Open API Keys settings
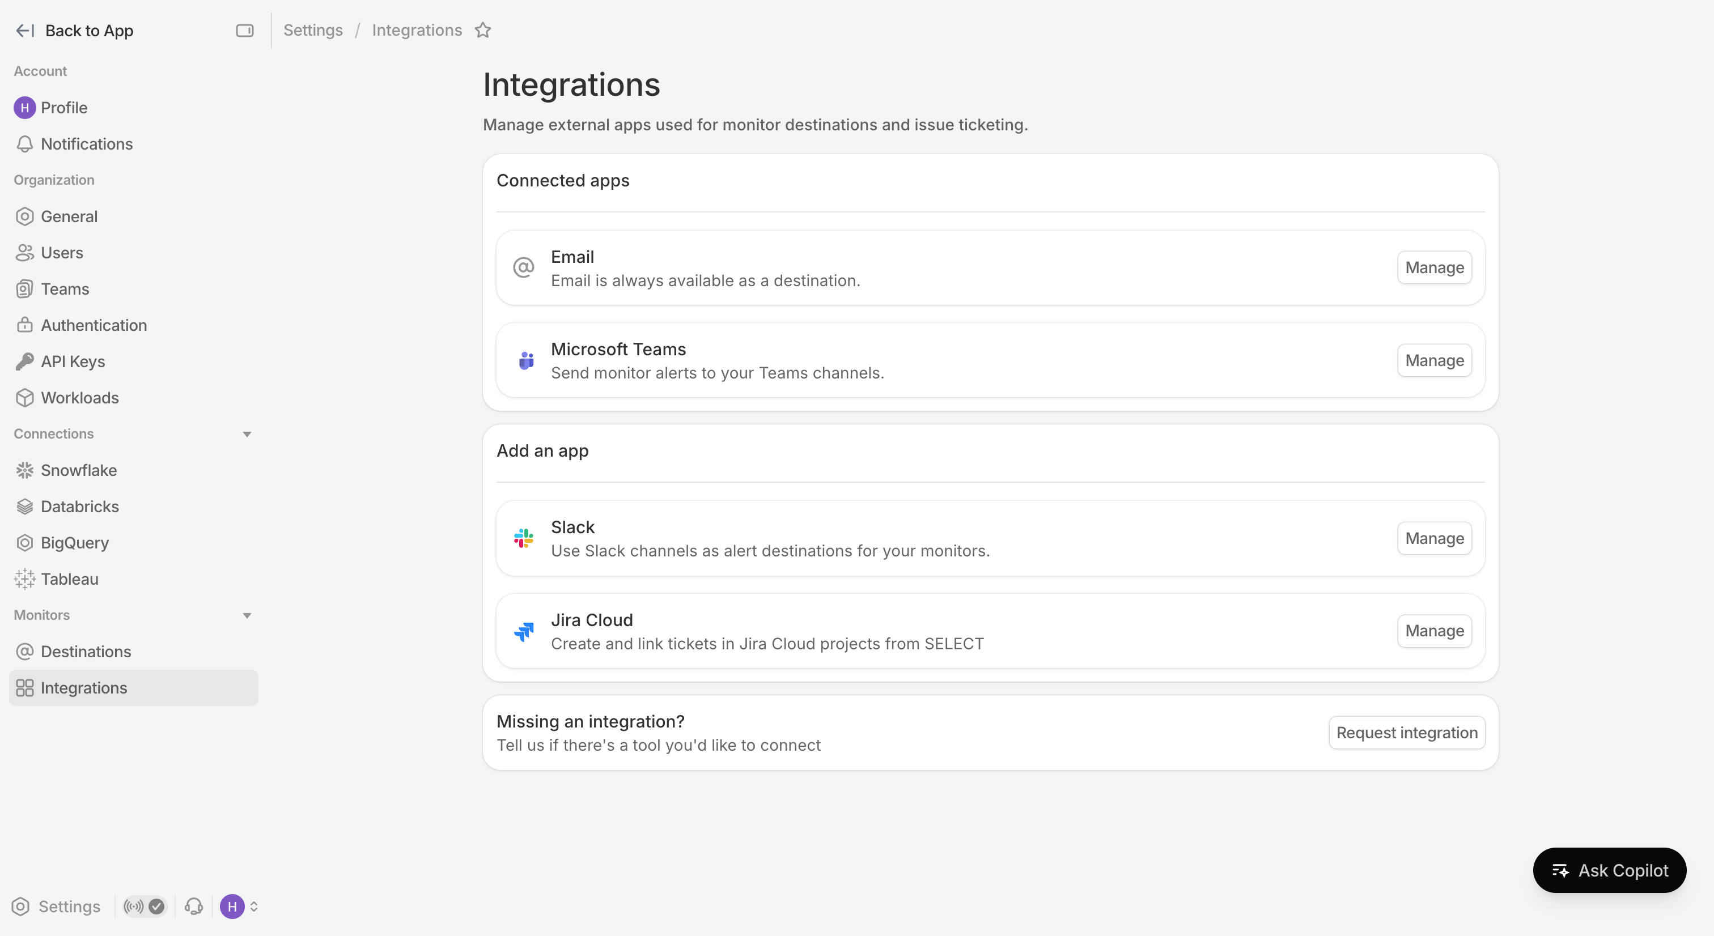 coord(73,362)
